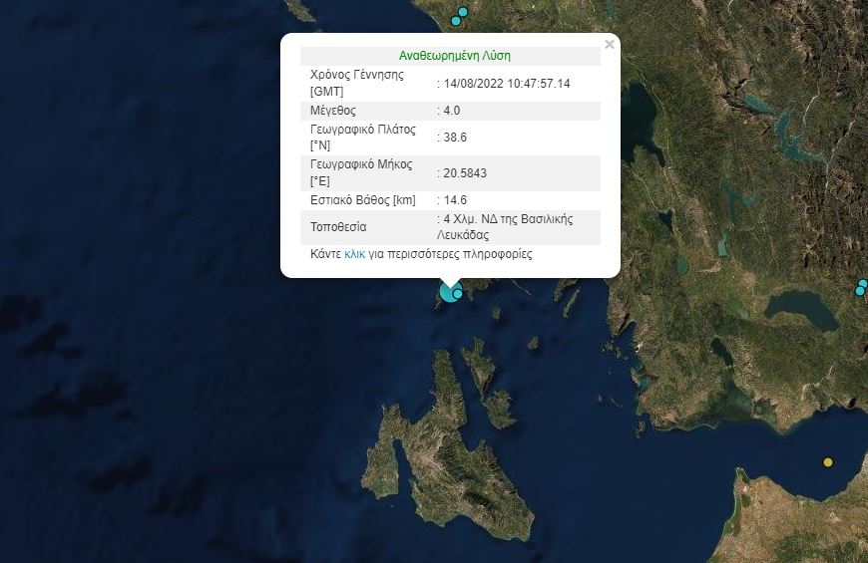
Task: Click the magnitude value 4.0
Action: (x=452, y=111)
